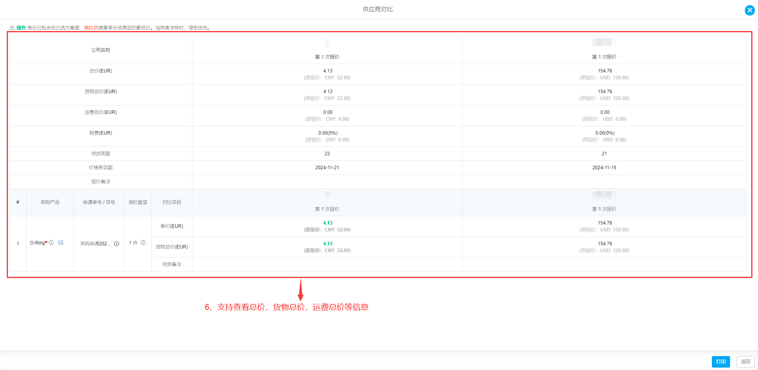Image resolution: width=758 pixels, height=370 pixels.
Task: Click the 154.76 total price under 总价
Action: click(x=605, y=71)
